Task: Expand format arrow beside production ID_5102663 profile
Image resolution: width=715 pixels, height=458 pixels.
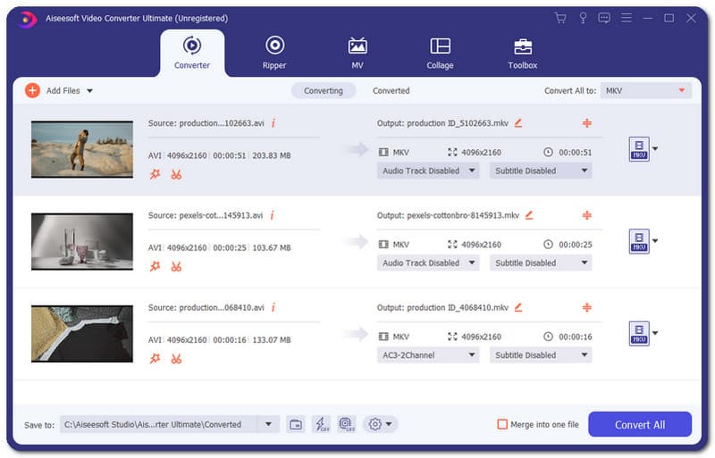Action: point(655,148)
